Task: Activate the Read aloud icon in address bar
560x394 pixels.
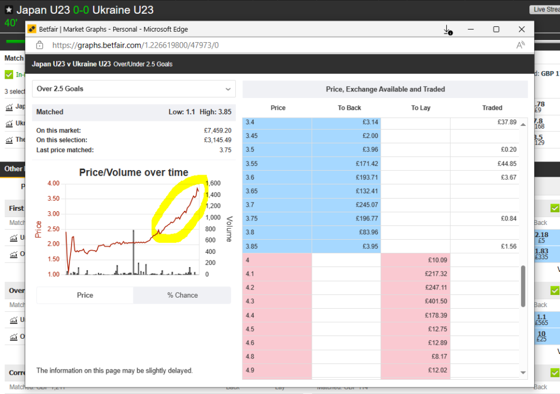Action: tap(520, 45)
